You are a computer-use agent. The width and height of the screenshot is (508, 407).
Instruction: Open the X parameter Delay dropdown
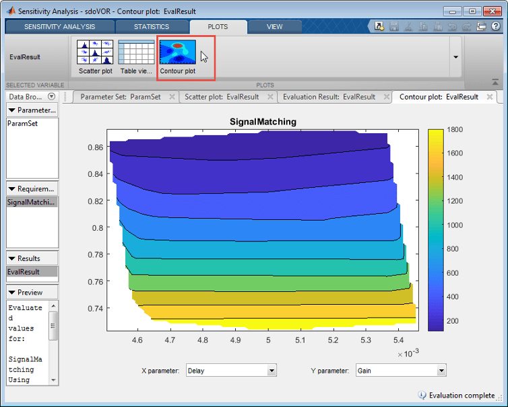click(272, 371)
